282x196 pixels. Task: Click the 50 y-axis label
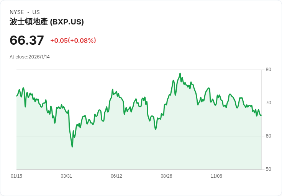(x=268, y=169)
